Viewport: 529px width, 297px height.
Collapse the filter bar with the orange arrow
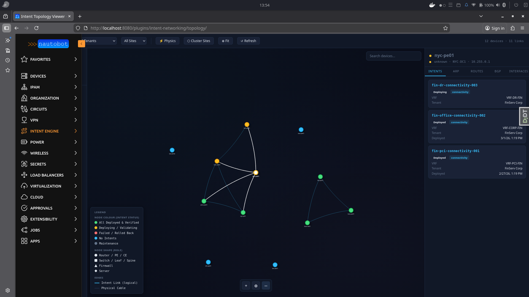81,43
